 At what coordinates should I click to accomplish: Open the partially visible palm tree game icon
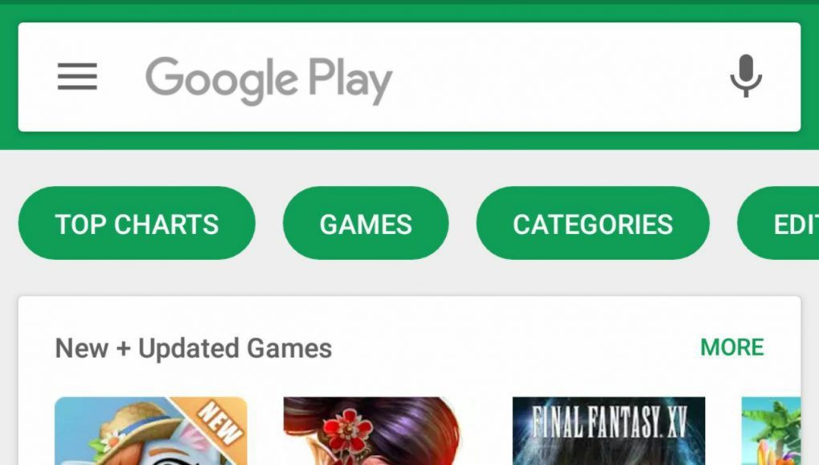point(771,431)
